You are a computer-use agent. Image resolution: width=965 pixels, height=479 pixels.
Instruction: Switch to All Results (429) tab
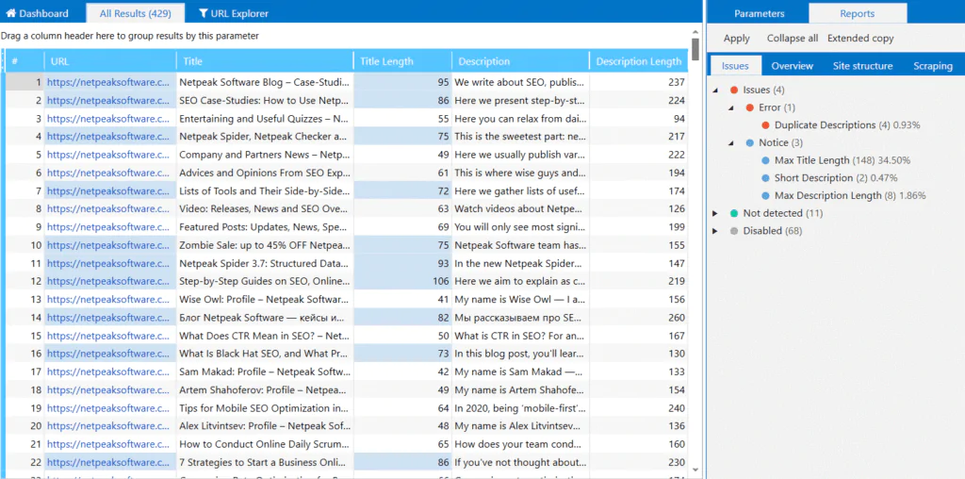(136, 13)
